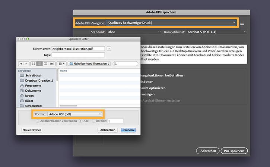Click the preset description text box
Screen dimensions: 270x167
pyautogui.click(x=194, y=54)
